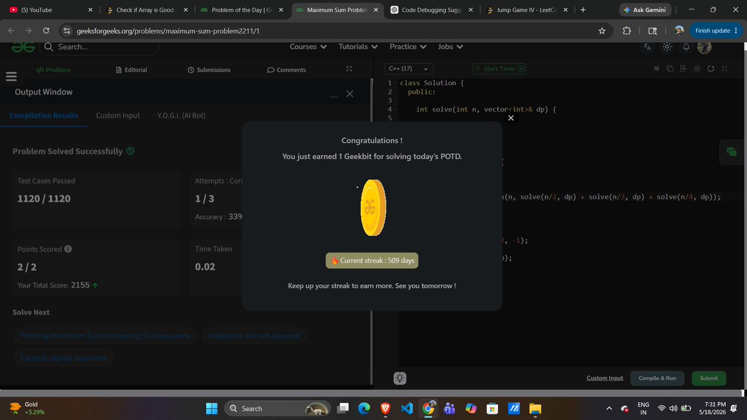Open the C++ (17) language dropdown
Image resolution: width=747 pixels, height=420 pixels.
(x=409, y=68)
